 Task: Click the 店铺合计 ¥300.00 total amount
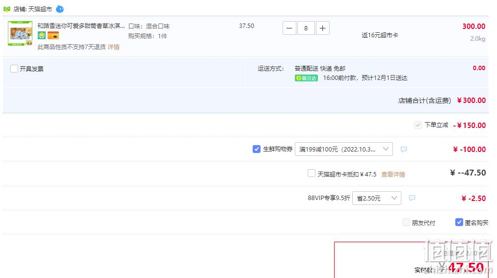click(471, 101)
